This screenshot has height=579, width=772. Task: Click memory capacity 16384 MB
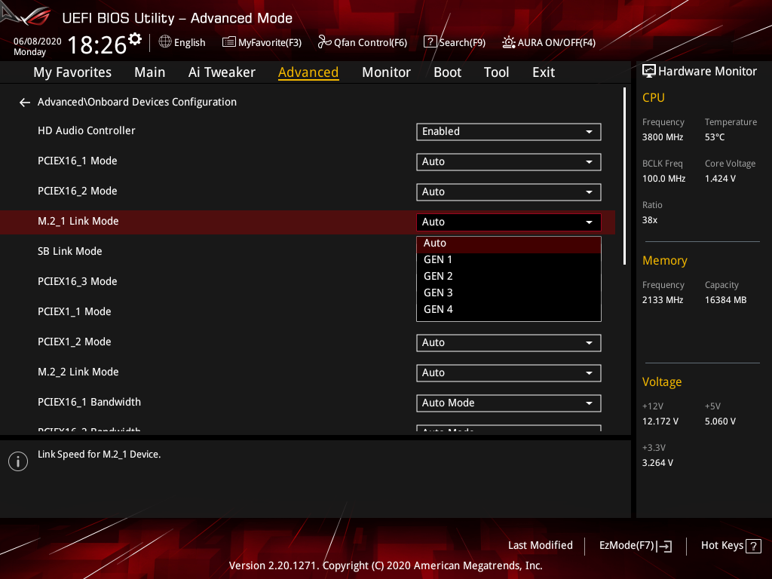pyautogui.click(x=725, y=300)
